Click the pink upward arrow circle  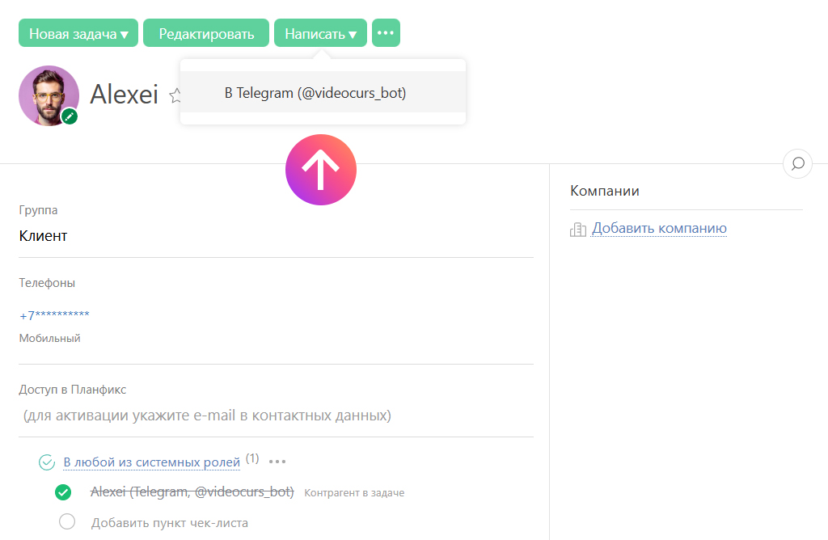pyautogui.click(x=320, y=170)
